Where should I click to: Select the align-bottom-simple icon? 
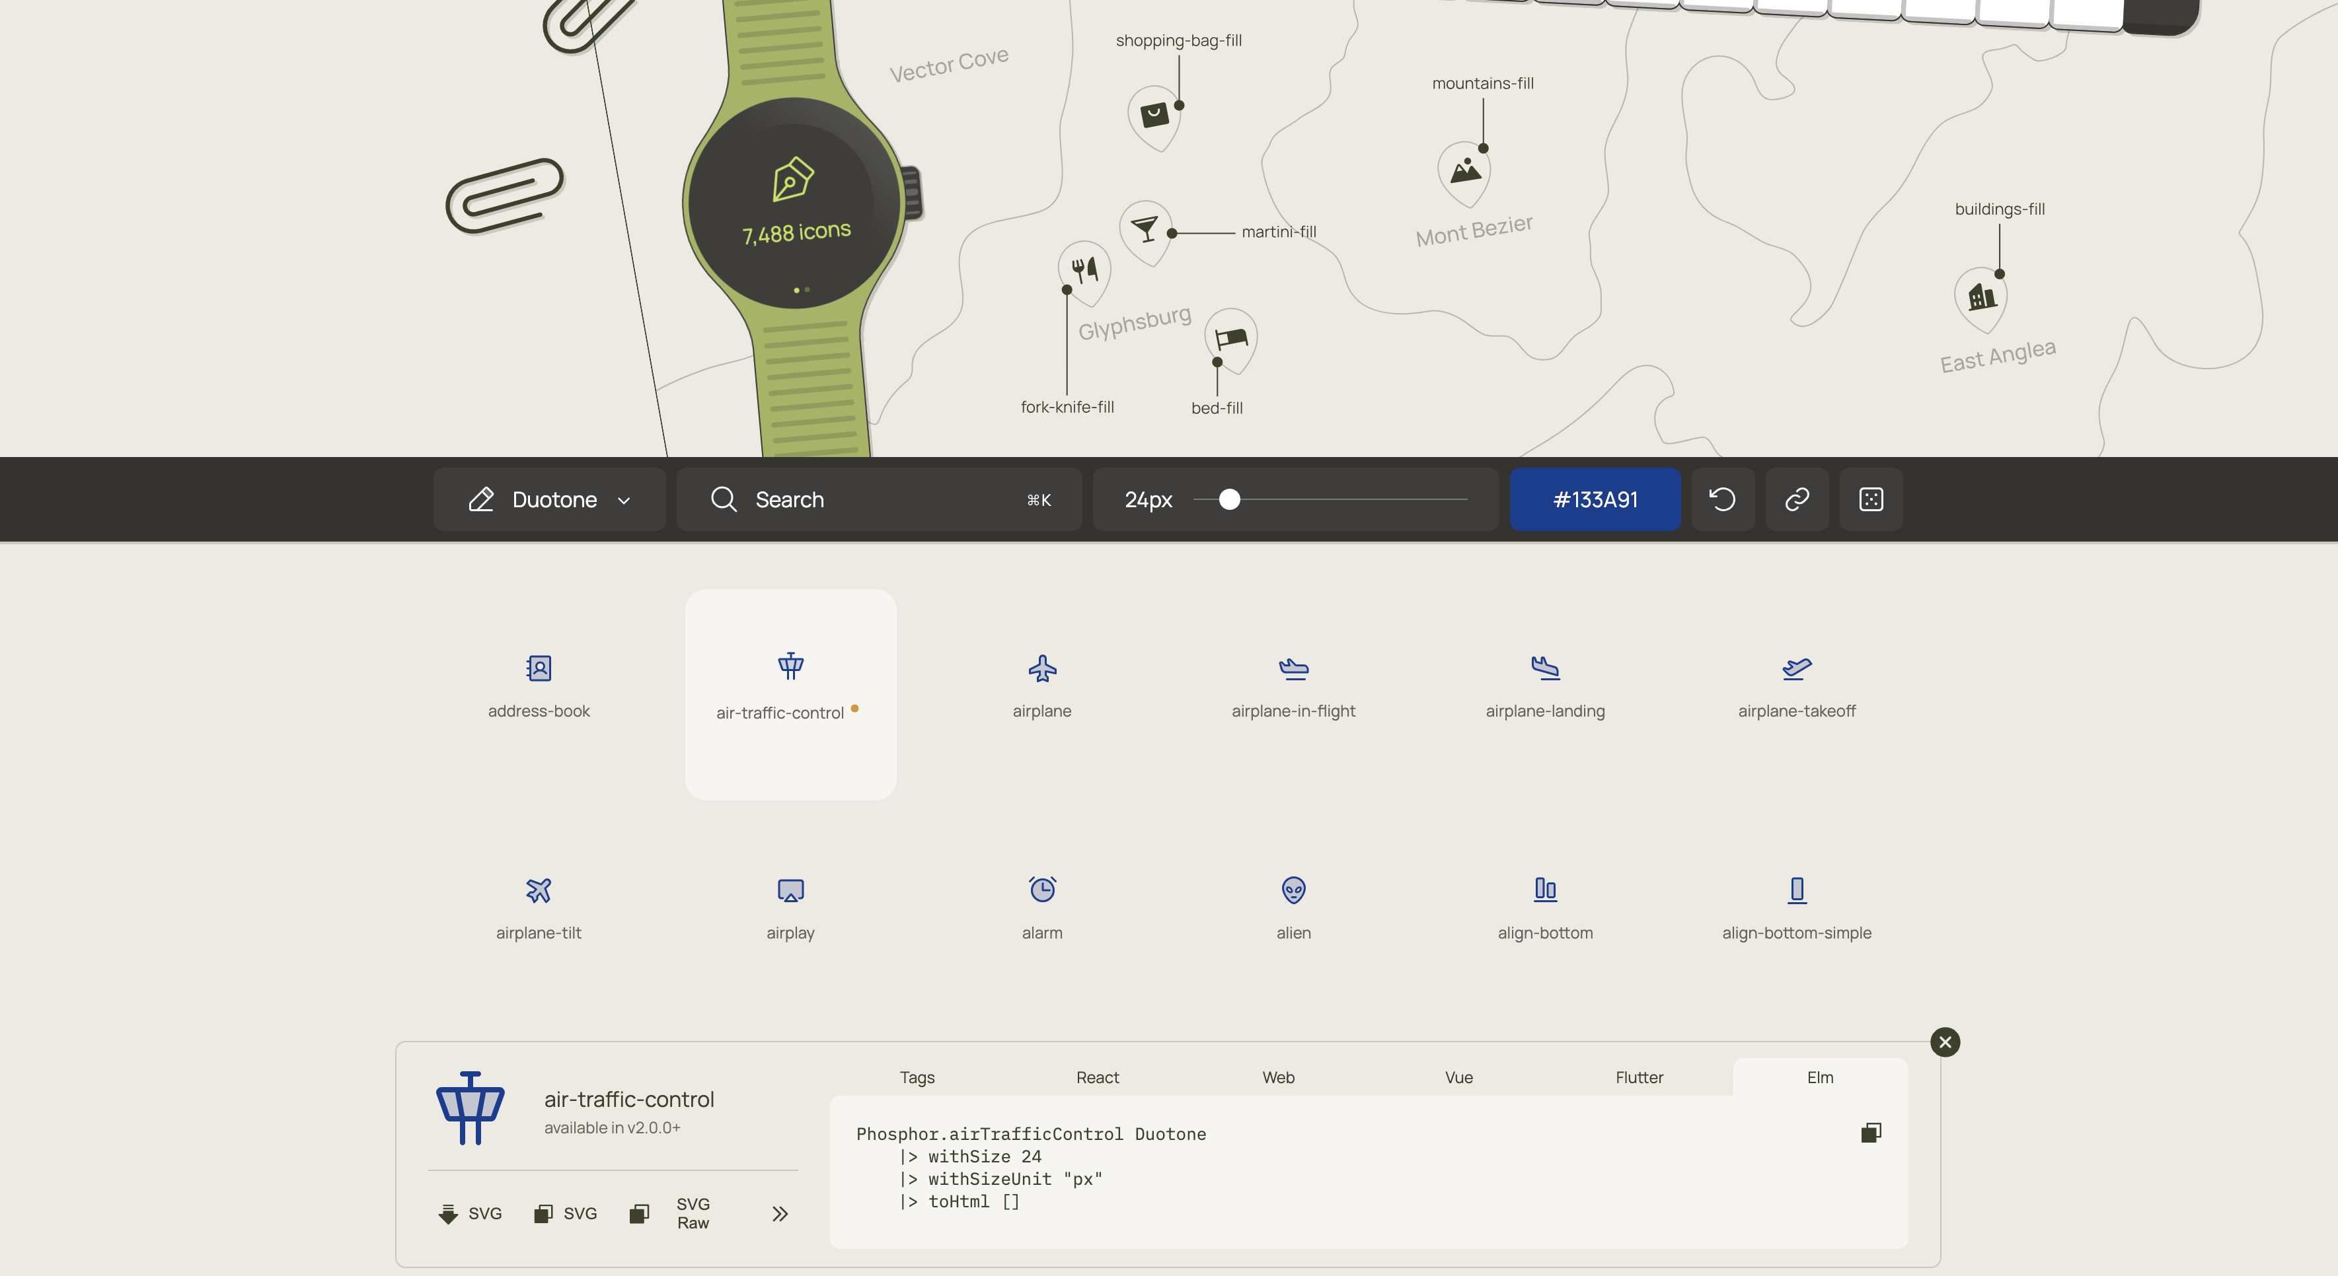pos(1796,890)
